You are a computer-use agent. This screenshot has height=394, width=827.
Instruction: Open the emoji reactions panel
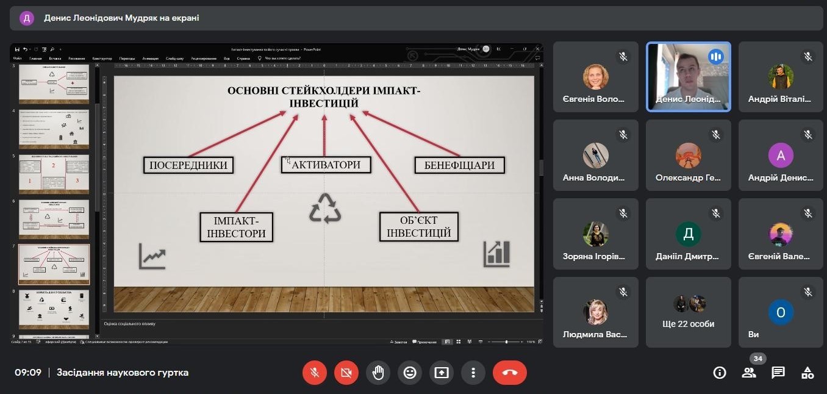[x=410, y=373]
